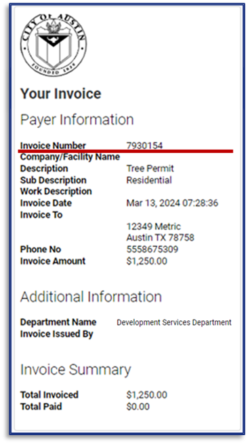
Task: Select the address line '12349 Metric'
Action: click(x=154, y=226)
